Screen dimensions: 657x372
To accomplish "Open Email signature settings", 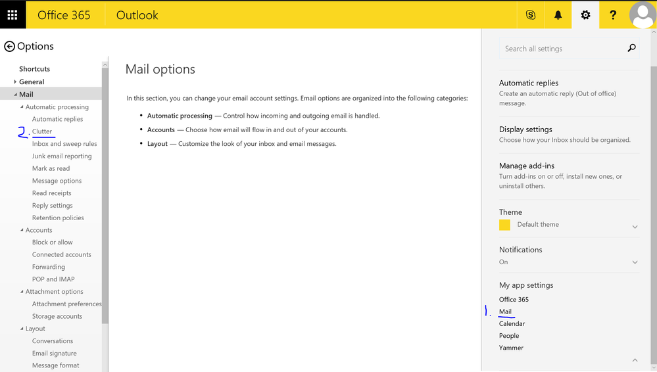I will click(x=54, y=353).
